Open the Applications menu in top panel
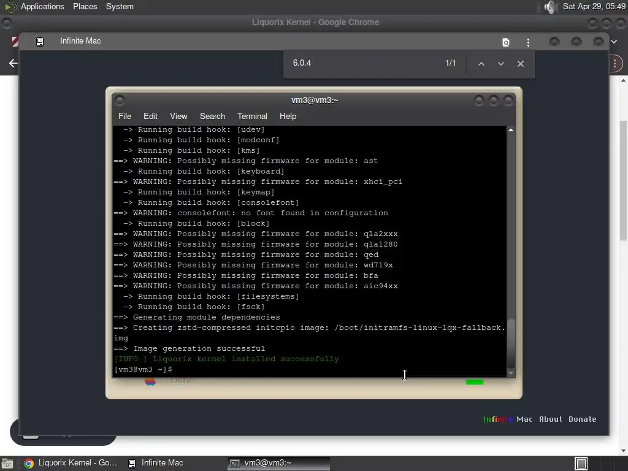Viewport: 628px width, 471px height. pyautogui.click(x=42, y=6)
